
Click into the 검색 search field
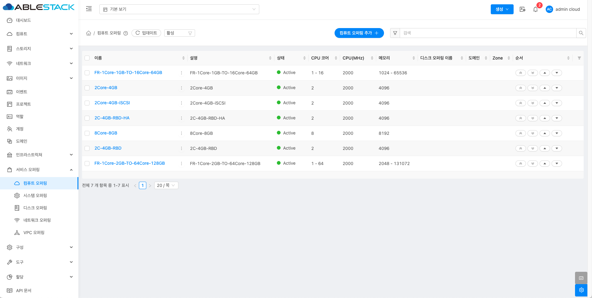click(488, 33)
